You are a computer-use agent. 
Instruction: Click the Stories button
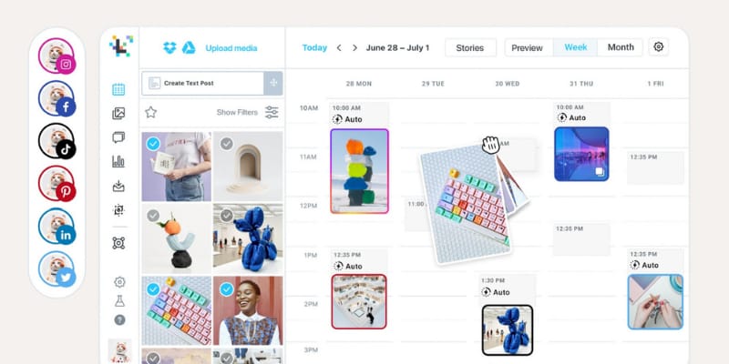[470, 48]
